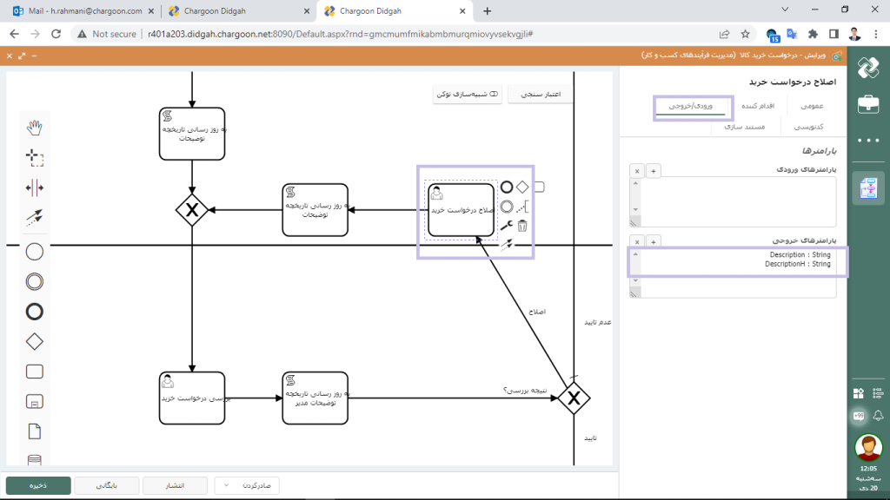Toggle the token simulation button
The height and width of the screenshot is (500, 890).
468,94
